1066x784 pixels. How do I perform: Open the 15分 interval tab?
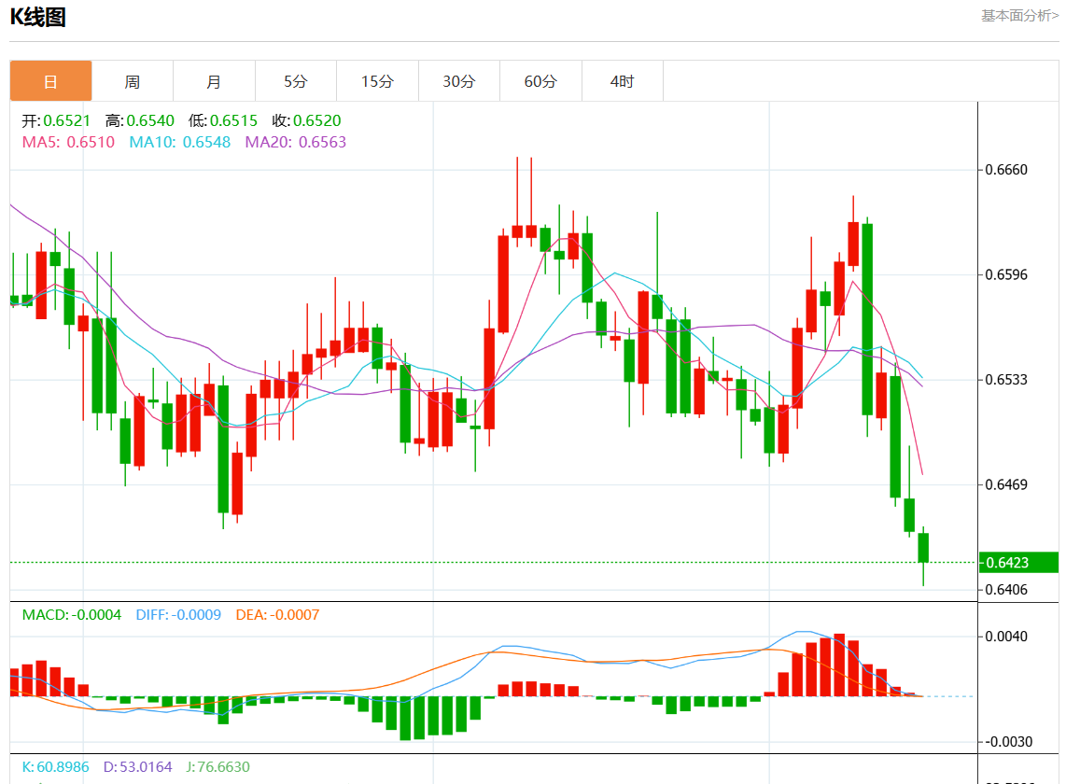click(377, 81)
